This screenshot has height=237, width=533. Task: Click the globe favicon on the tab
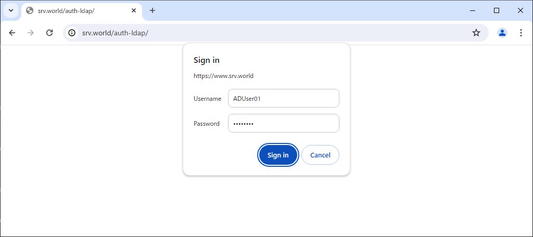click(30, 10)
